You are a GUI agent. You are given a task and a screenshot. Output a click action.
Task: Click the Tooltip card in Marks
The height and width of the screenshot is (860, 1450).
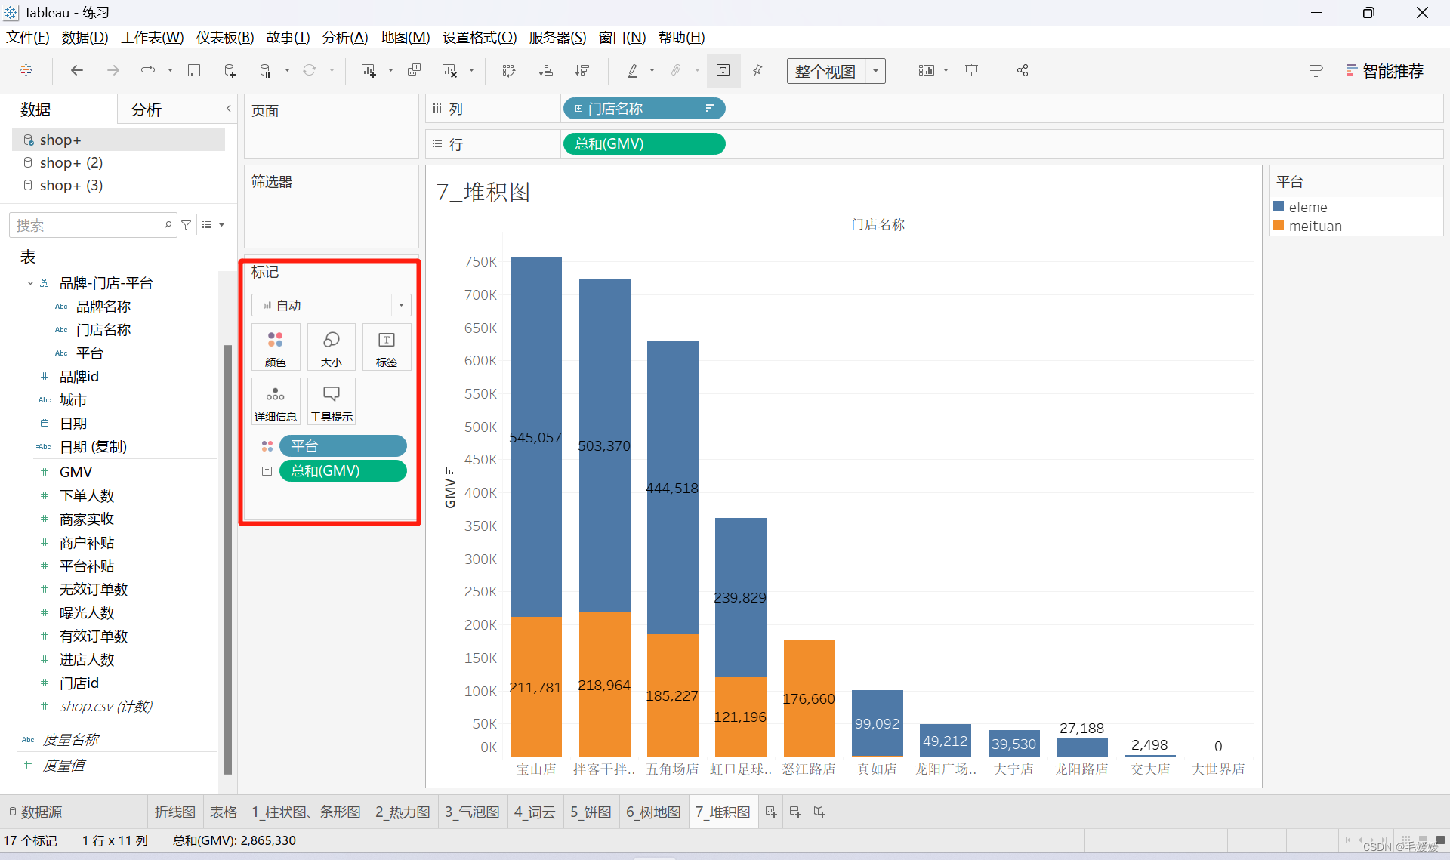(332, 402)
